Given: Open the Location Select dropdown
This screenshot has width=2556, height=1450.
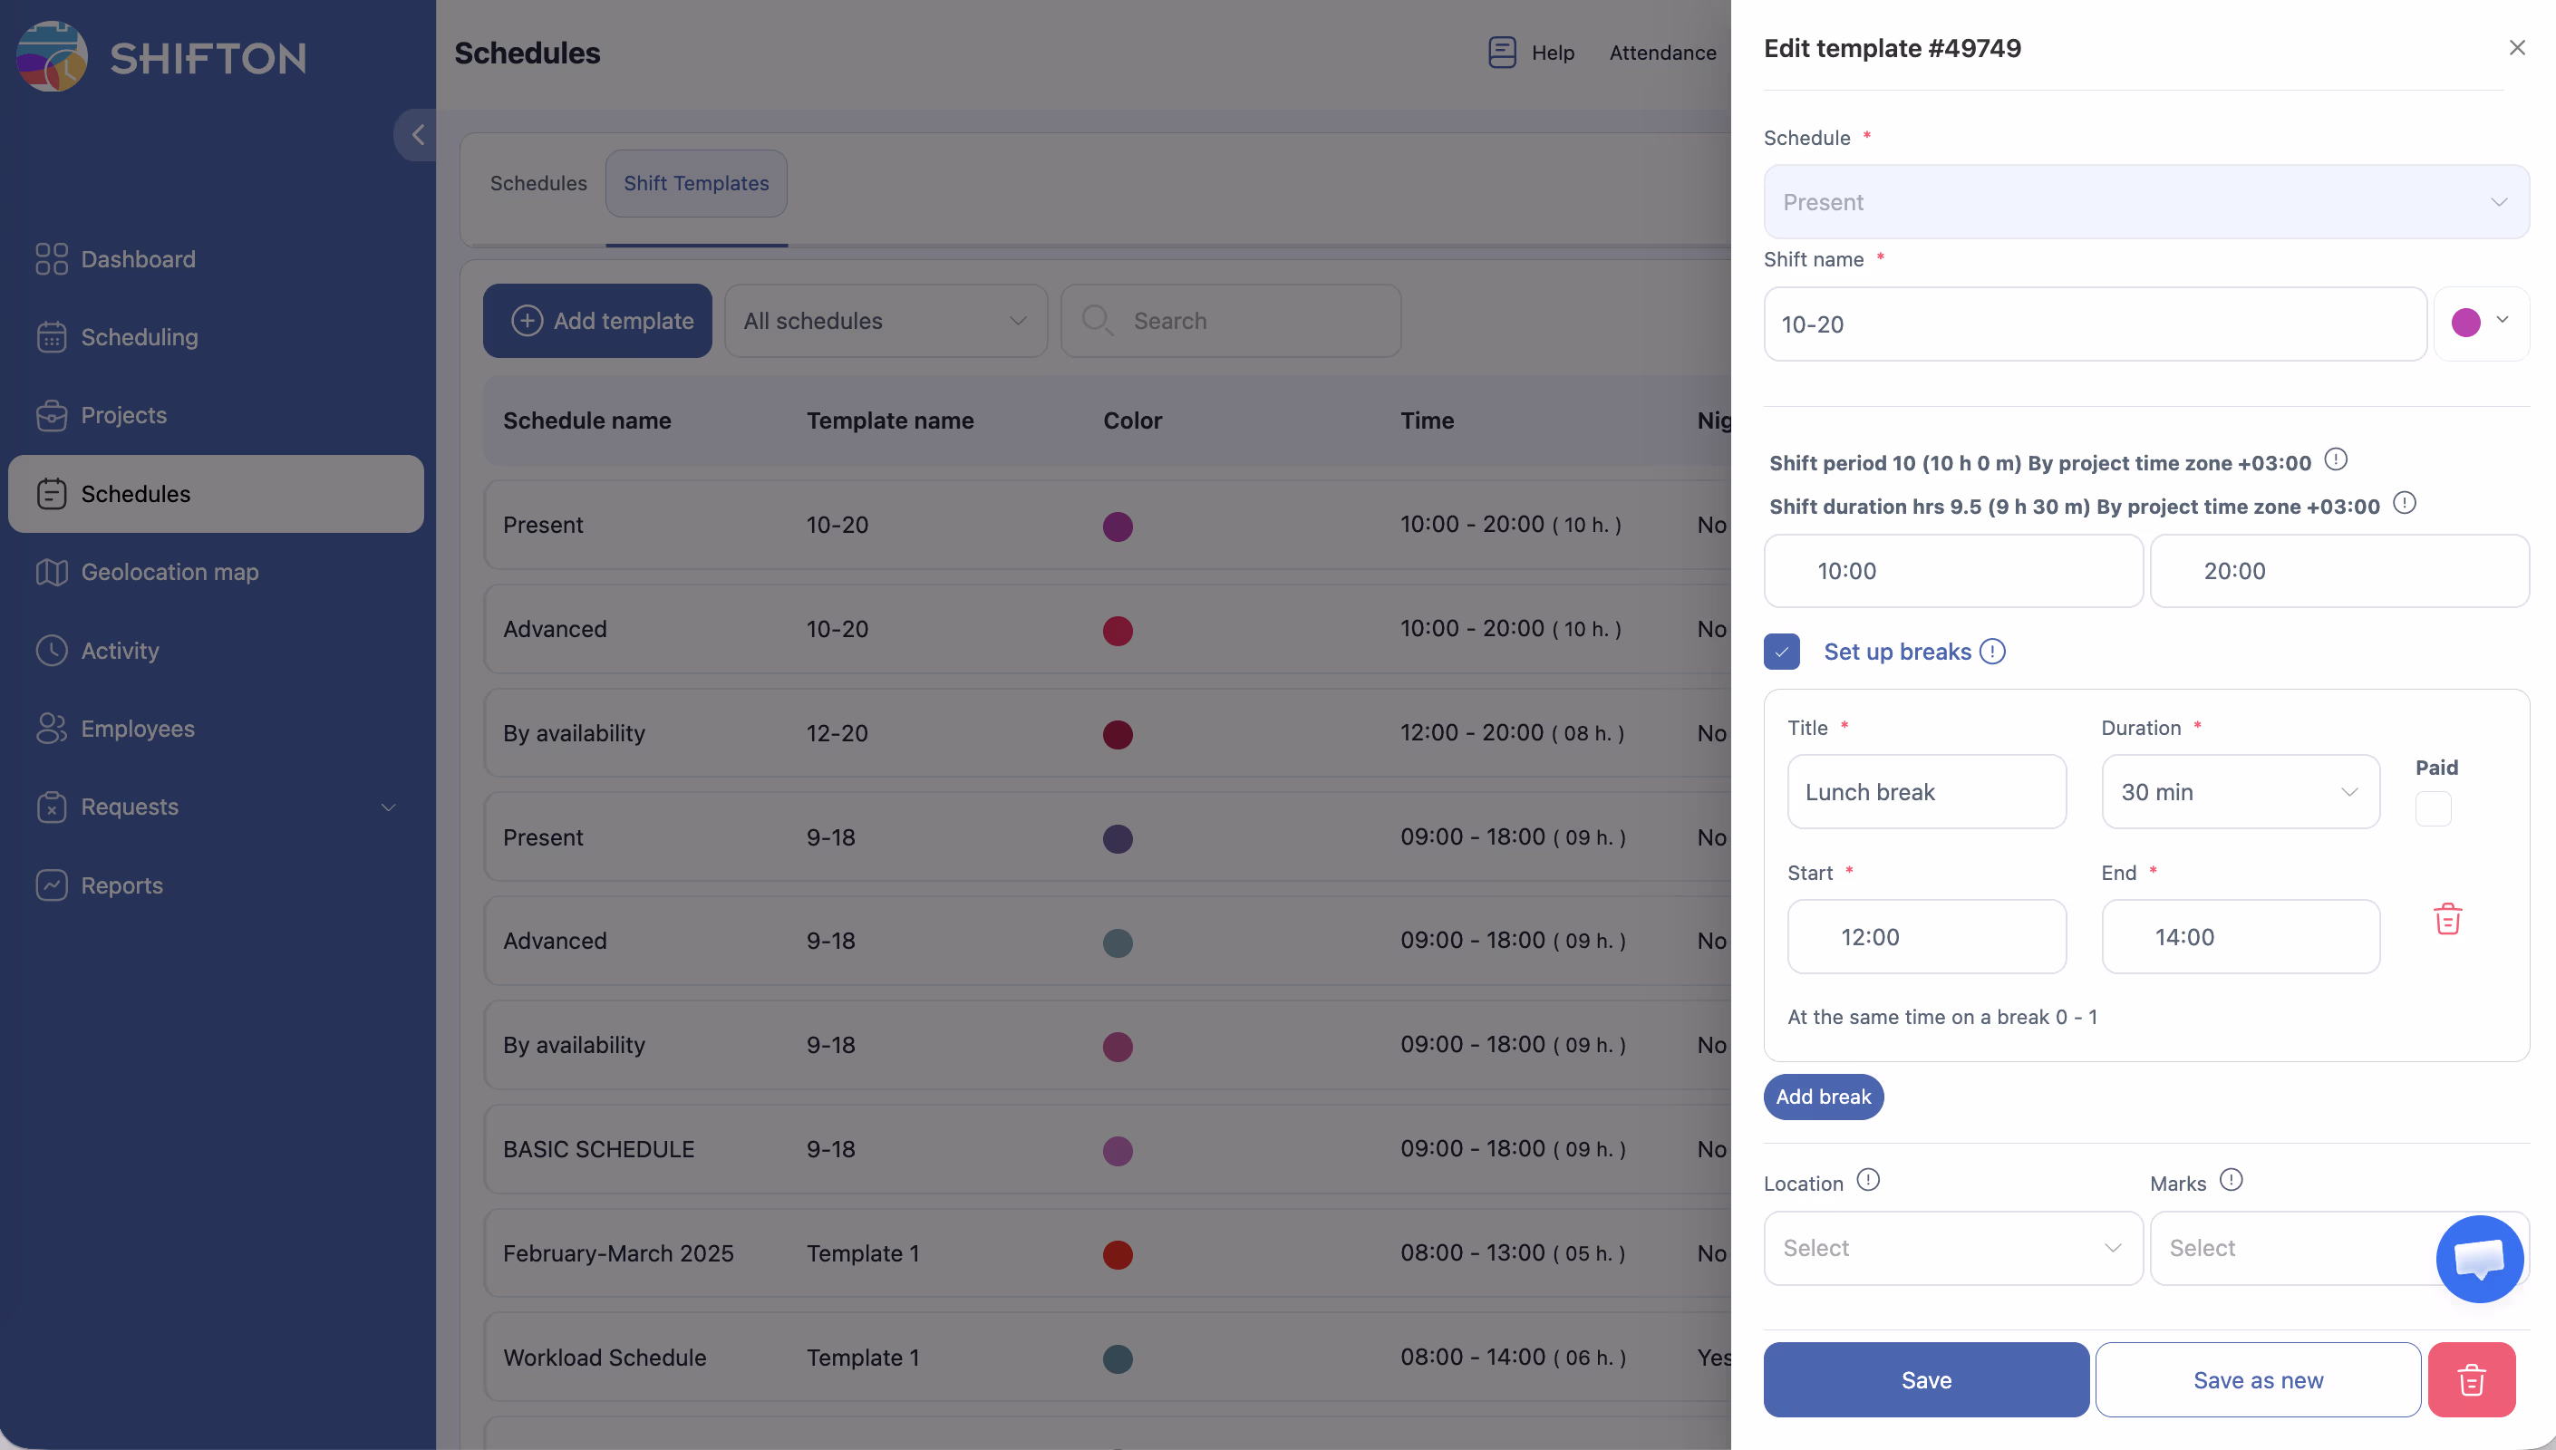Looking at the screenshot, I should [x=1951, y=1248].
